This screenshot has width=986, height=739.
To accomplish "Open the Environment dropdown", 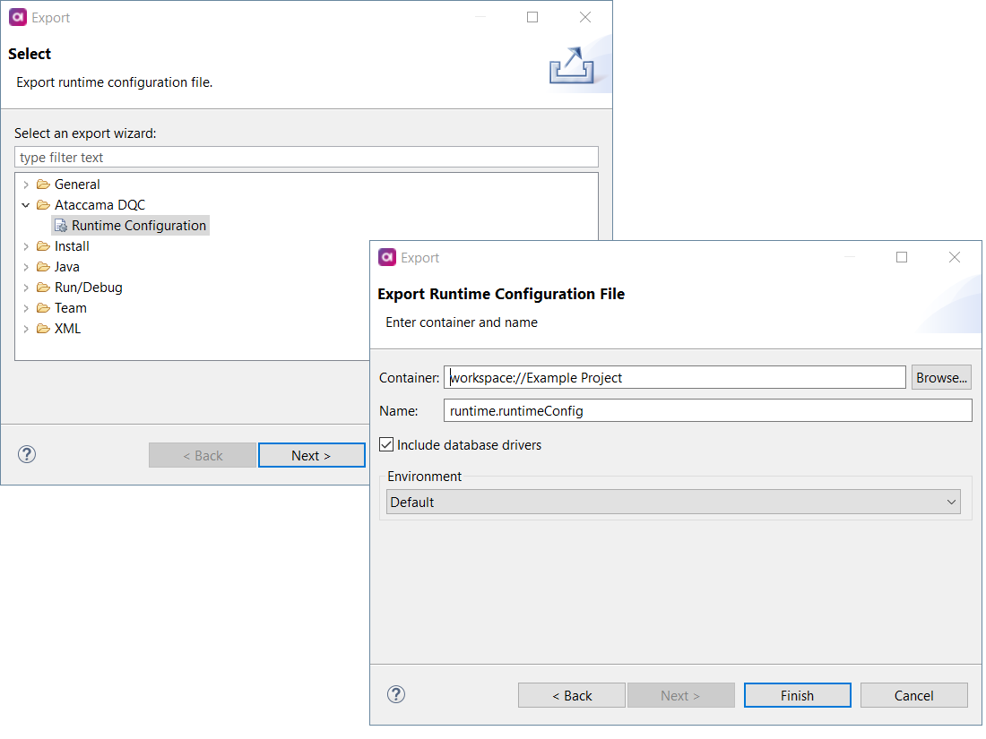I will pyautogui.click(x=672, y=503).
